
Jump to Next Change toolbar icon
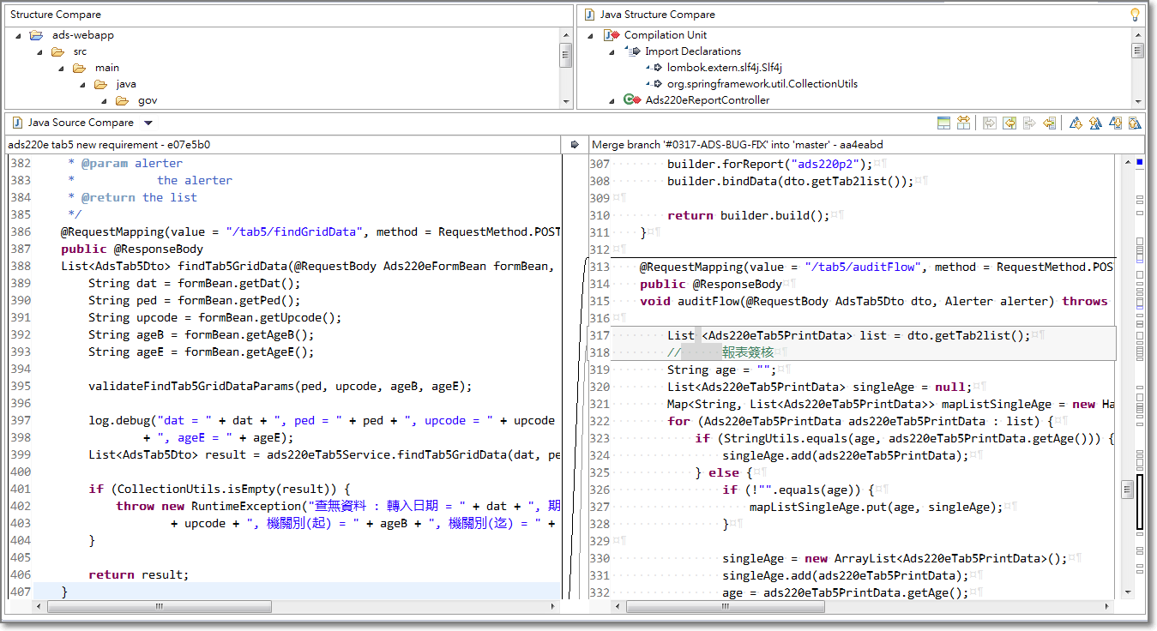coord(1115,123)
